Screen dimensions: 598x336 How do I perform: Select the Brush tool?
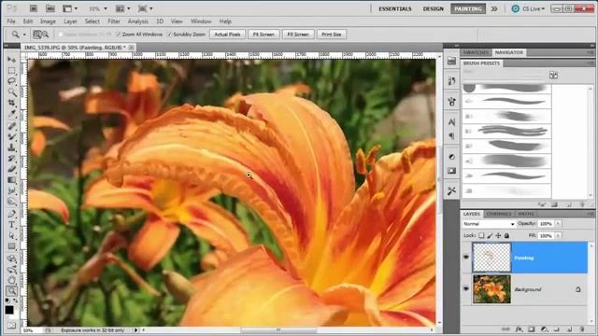click(12, 136)
